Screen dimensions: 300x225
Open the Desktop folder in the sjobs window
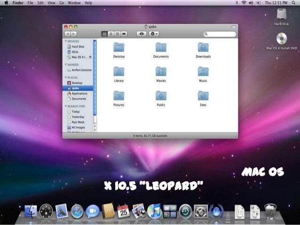(118, 47)
